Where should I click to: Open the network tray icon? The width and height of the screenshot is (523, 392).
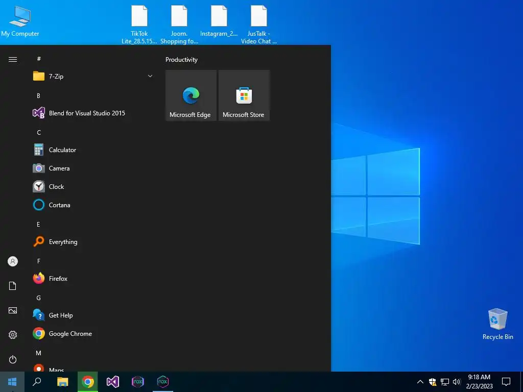[x=445, y=382]
